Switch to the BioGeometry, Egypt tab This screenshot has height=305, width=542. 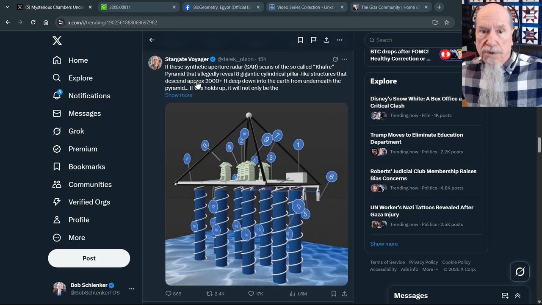pyautogui.click(x=221, y=7)
